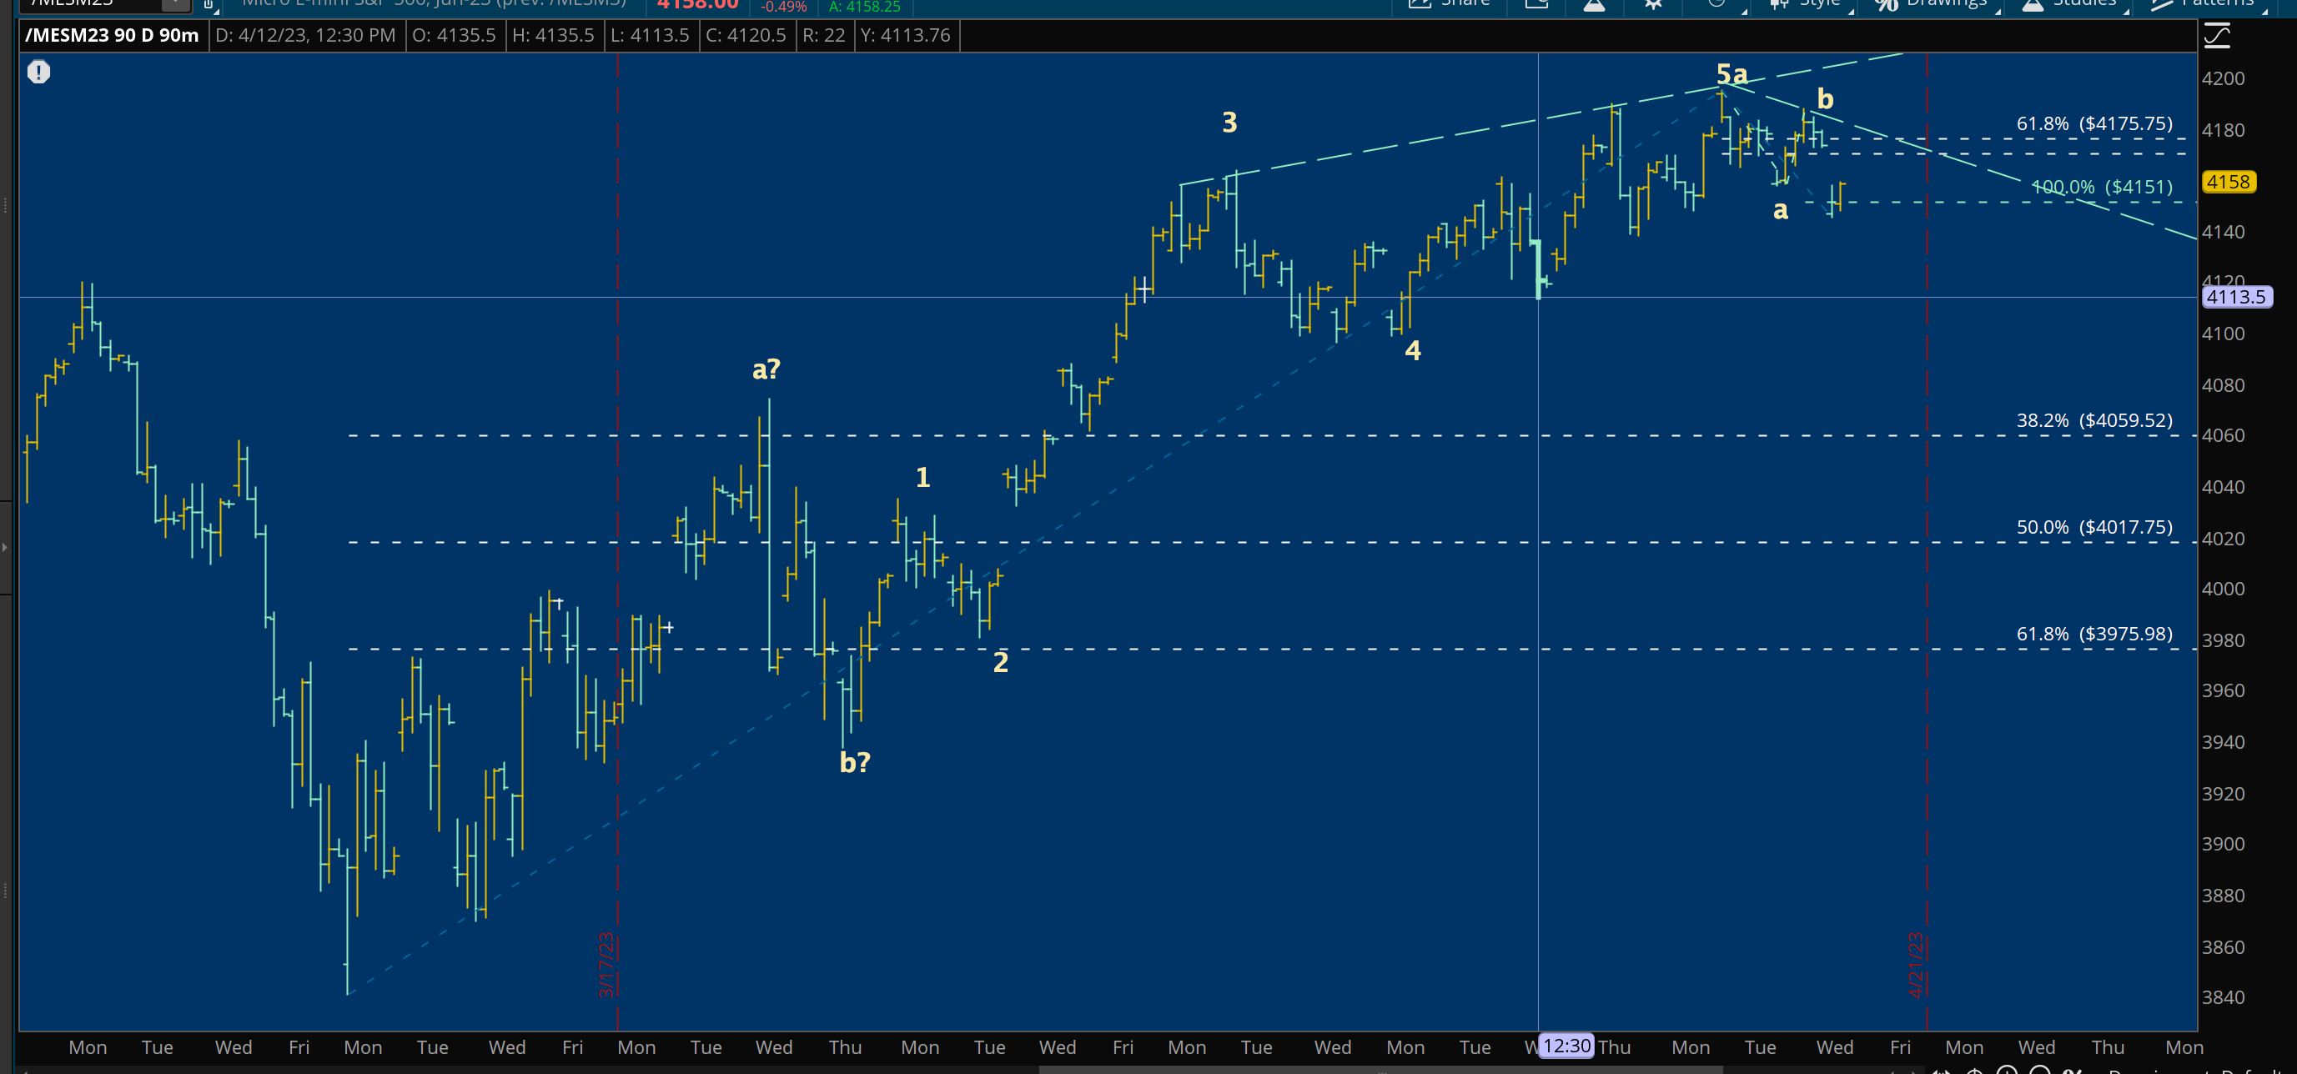Open chart settings via the gear icon
2297x1074 pixels.
[x=1653, y=4]
